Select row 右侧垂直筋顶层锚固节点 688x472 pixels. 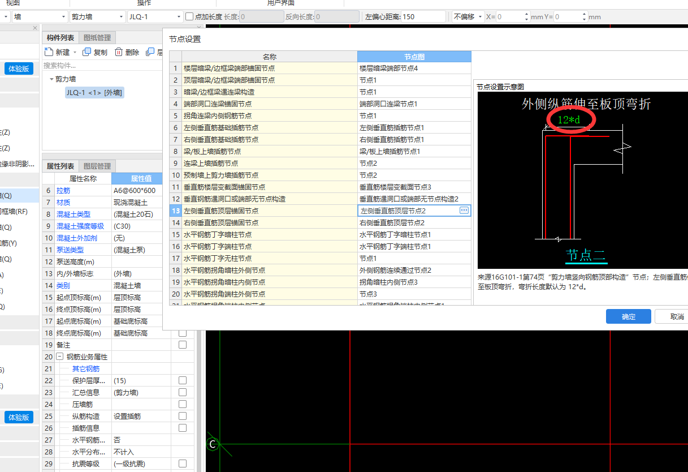tap(270, 222)
